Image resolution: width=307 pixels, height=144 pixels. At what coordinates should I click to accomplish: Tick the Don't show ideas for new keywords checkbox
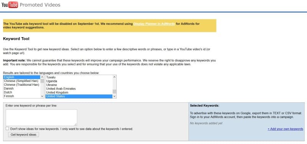[7, 129]
